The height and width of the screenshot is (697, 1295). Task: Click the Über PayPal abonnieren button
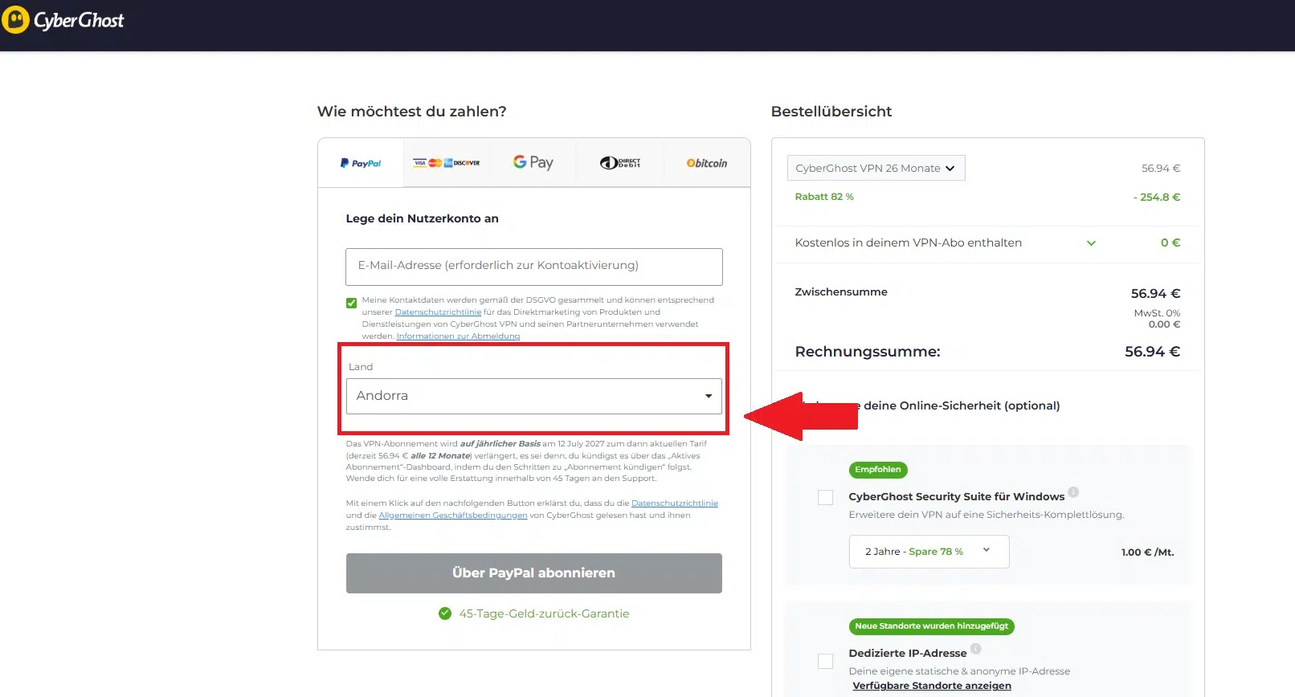point(534,573)
